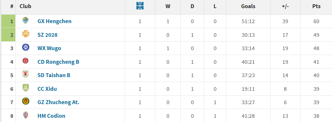Open the HM Codion team link
The width and height of the screenshot is (332, 122).
pos(51,116)
